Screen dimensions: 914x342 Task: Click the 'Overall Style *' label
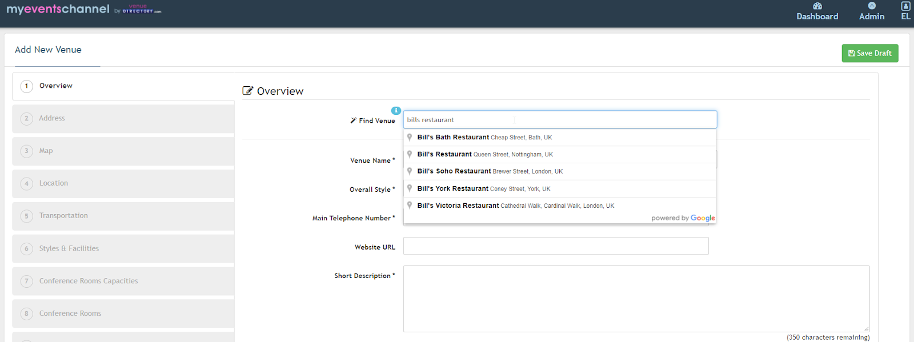click(x=372, y=190)
